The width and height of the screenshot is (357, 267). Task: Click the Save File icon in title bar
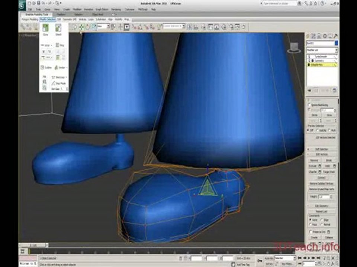tap(39, 3)
